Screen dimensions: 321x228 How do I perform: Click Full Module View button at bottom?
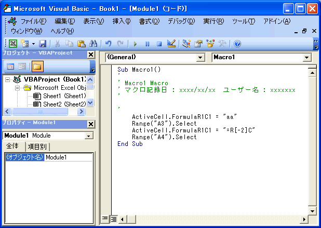coord(114,219)
